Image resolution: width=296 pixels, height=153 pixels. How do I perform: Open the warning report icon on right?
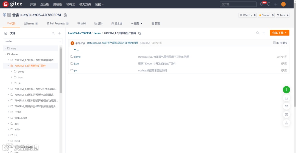coord(286,123)
